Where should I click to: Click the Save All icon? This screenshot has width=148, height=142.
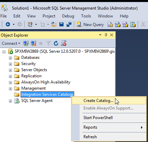69,24
